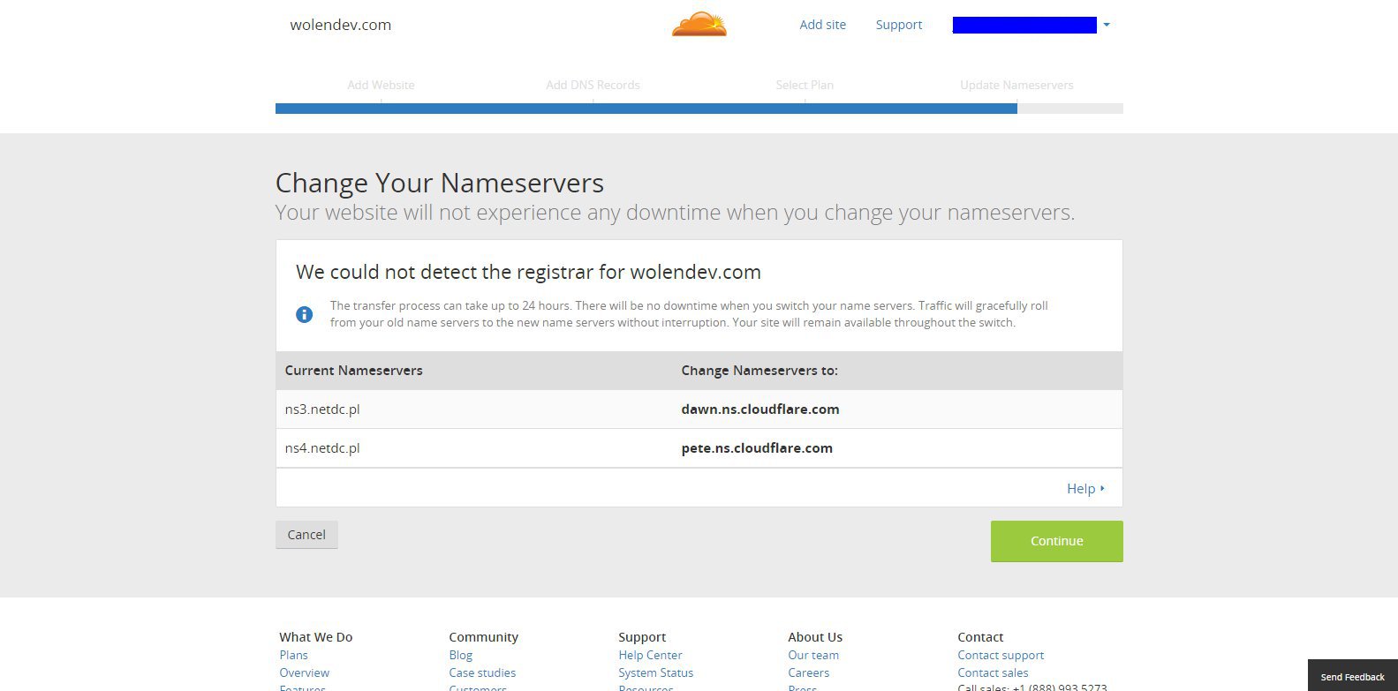The image size is (1398, 691).
Task: Open the Help Center footer link
Action: [x=650, y=655]
